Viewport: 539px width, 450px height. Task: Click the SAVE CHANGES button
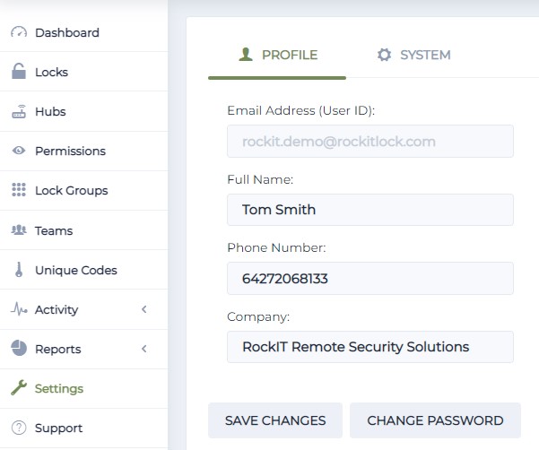(275, 420)
